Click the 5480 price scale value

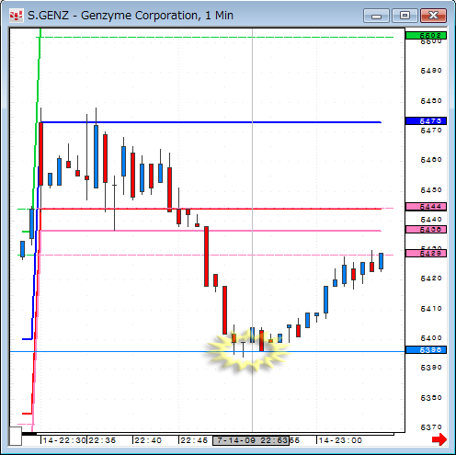point(431,101)
